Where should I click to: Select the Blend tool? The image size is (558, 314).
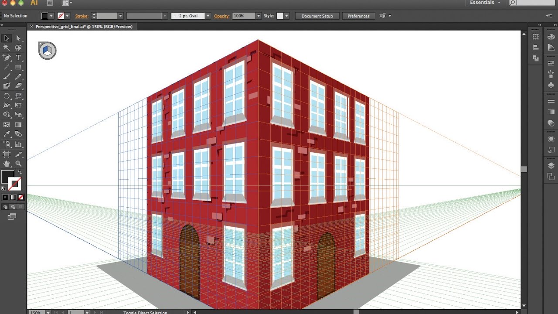click(x=18, y=134)
